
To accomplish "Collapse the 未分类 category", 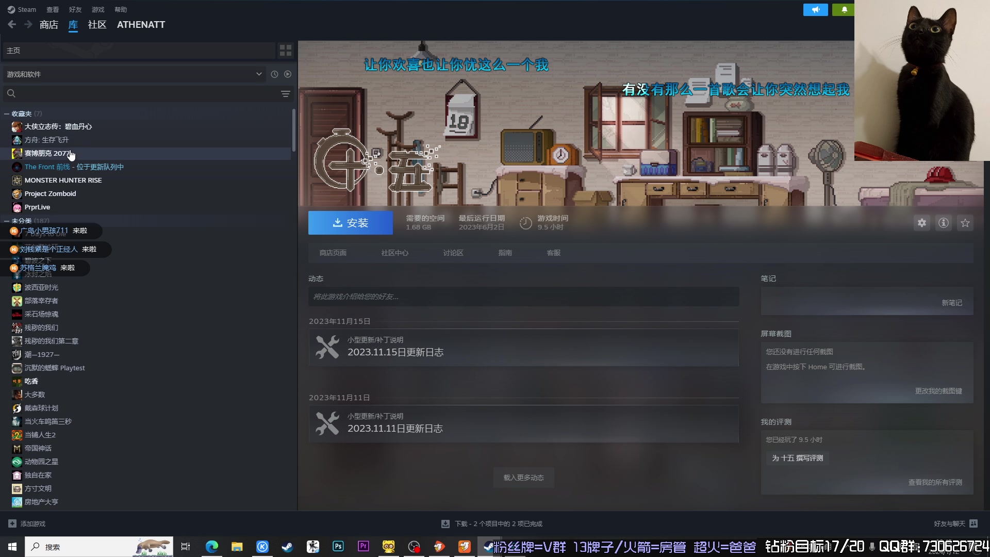I will click(x=7, y=221).
